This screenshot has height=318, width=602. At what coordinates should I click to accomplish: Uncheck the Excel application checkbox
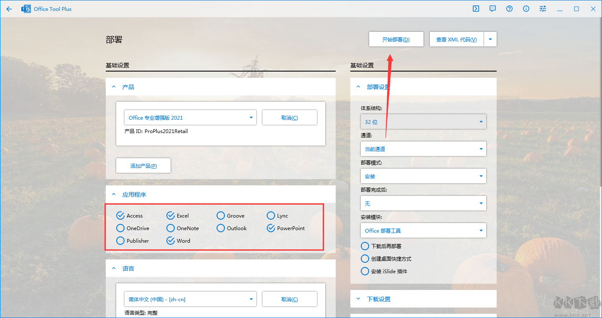(x=170, y=215)
